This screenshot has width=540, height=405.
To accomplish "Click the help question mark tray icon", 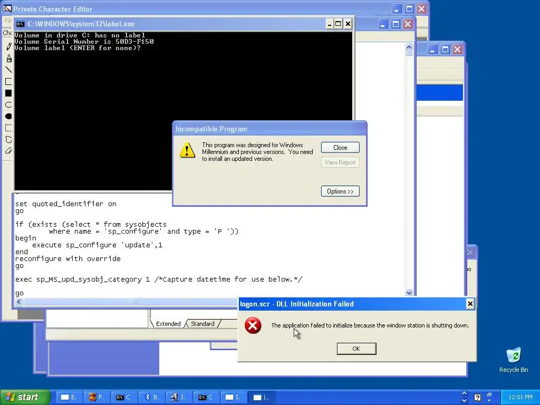I will 477,398.
